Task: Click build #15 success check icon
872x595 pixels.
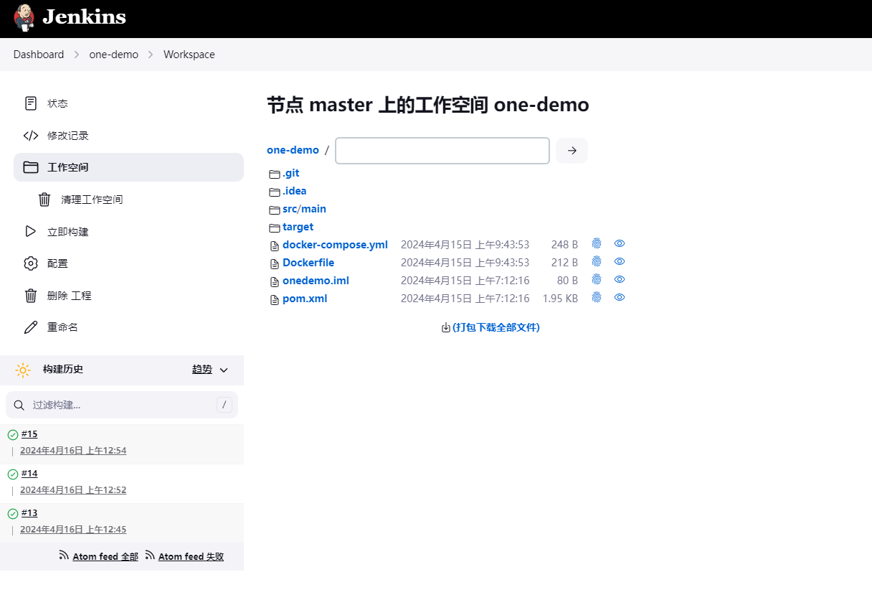Action: (x=13, y=435)
